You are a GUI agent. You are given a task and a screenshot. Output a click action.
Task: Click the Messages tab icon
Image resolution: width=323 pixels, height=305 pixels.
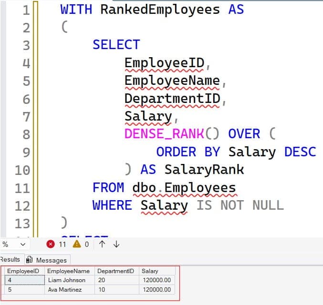[x=29, y=260]
